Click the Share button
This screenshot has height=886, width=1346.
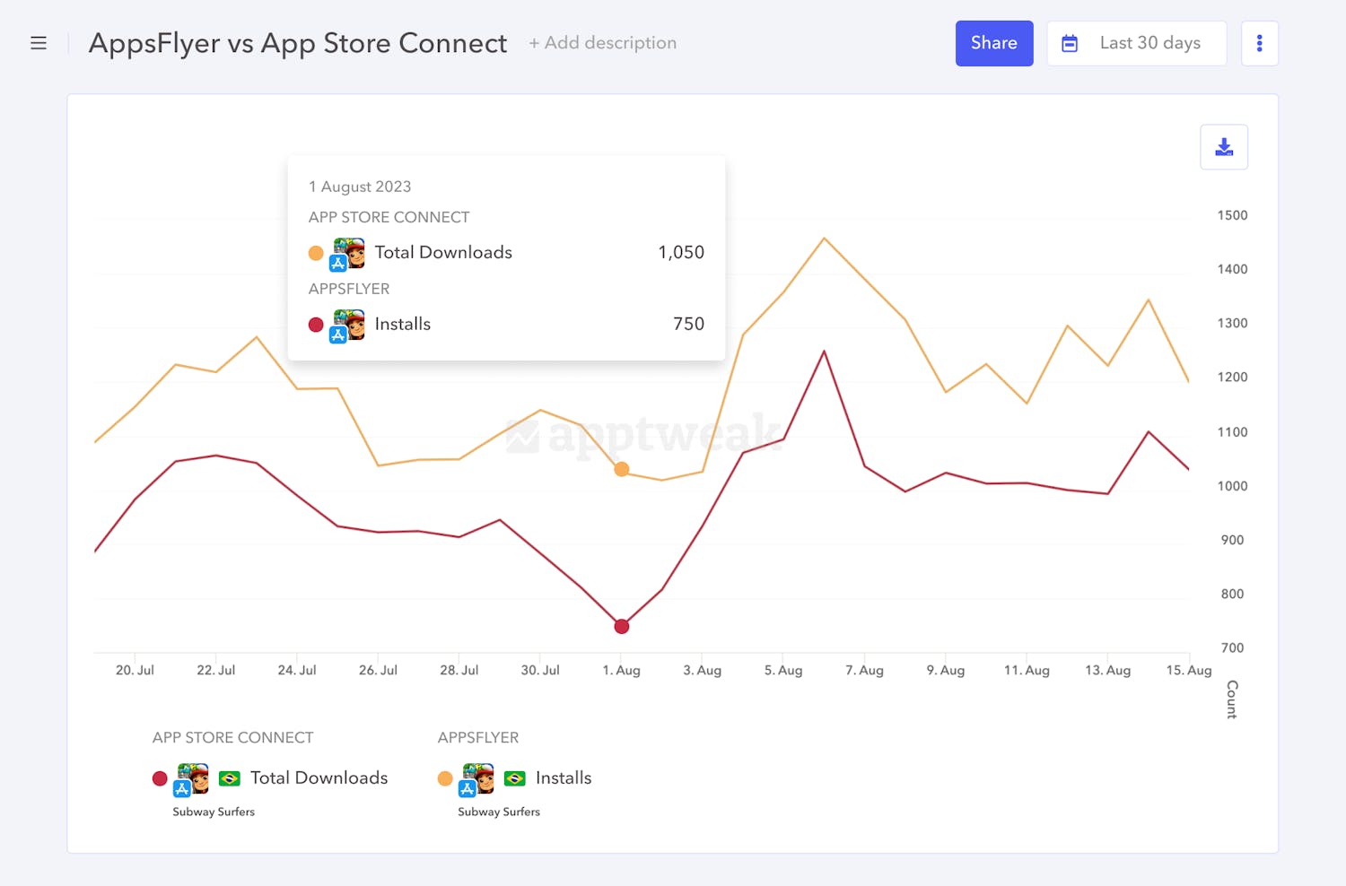994,42
